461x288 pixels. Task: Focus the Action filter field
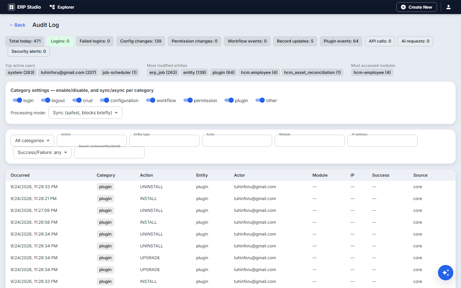(x=92, y=140)
